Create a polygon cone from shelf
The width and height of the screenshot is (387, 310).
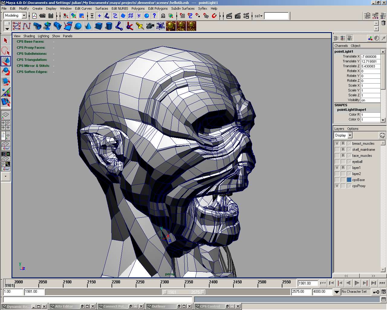click(x=88, y=26)
